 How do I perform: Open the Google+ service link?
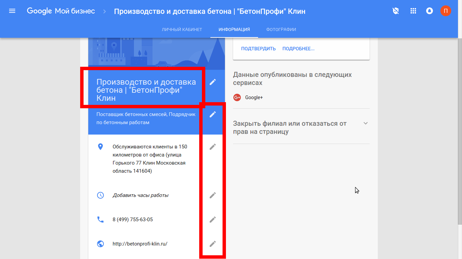coord(254,97)
